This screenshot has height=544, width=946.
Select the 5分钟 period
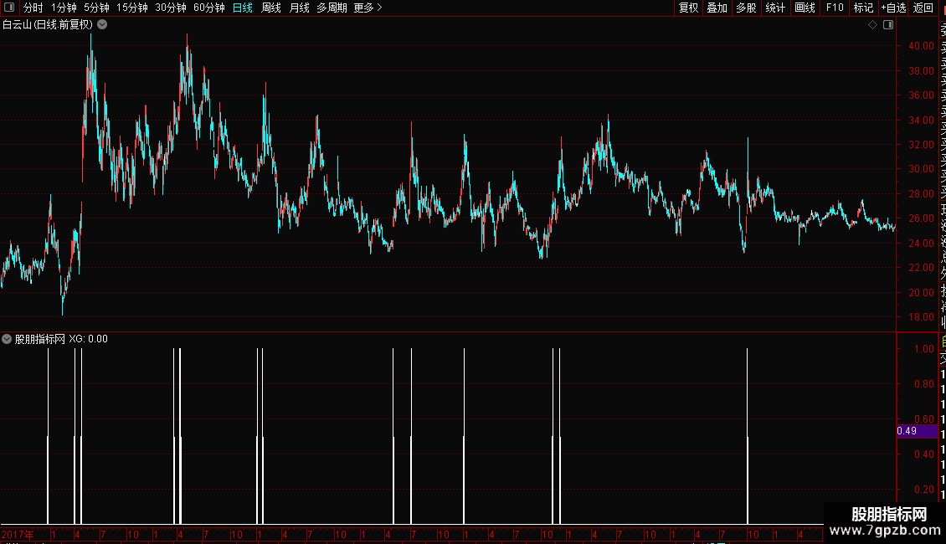(x=96, y=8)
